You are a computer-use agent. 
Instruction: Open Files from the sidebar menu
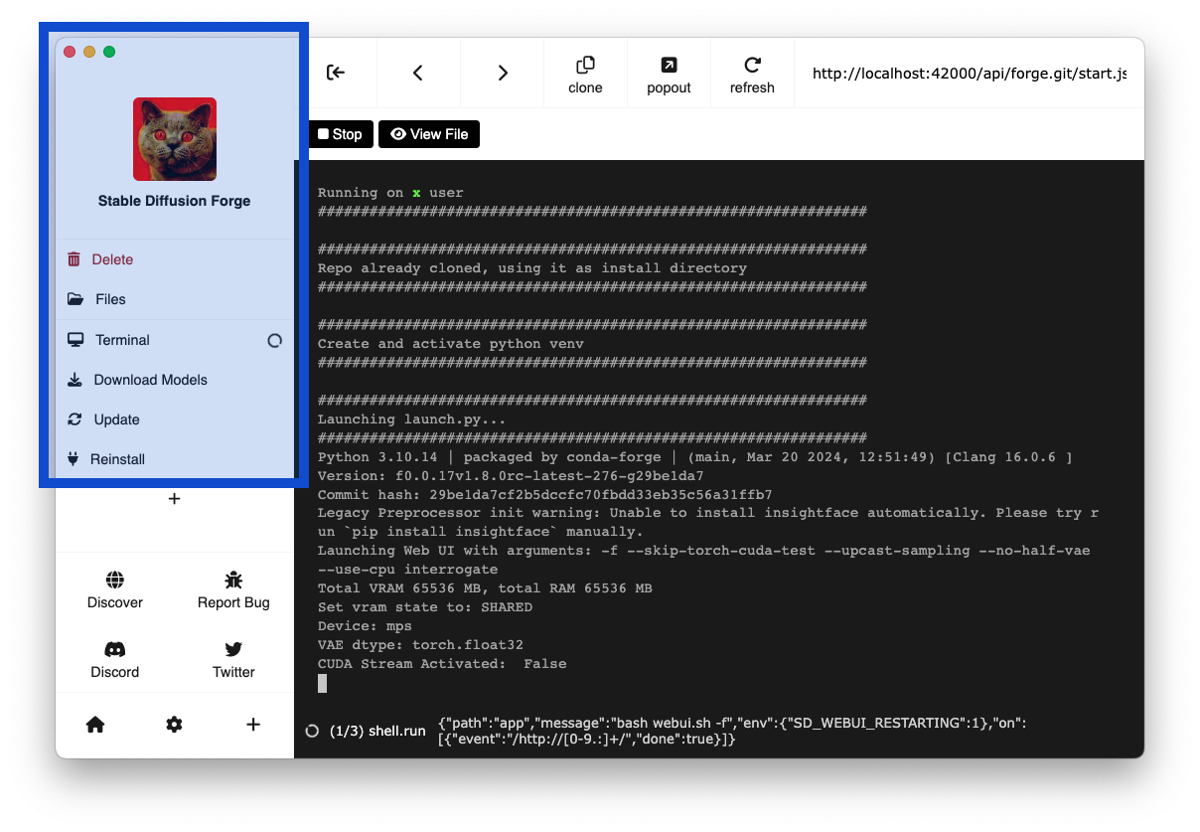click(x=109, y=299)
